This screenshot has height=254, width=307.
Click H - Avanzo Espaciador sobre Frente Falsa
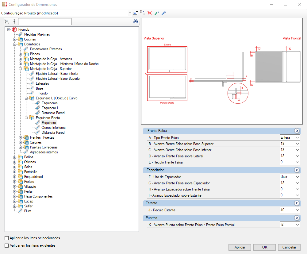click(x=179, y=189)
